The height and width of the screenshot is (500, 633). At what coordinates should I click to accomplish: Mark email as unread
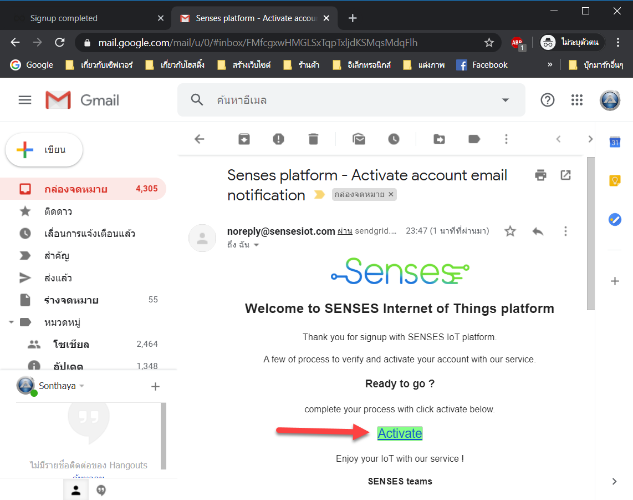359,139
